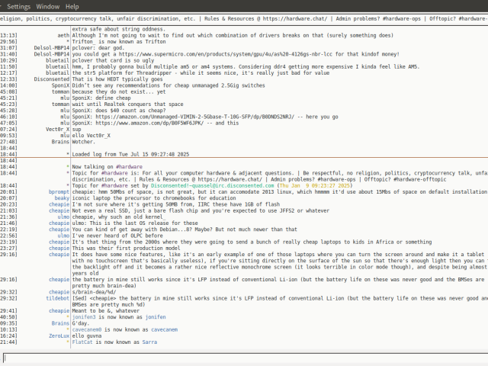Image resolution: width=488 pixels, height=366 pixels.
Task: Open amazon.com/dp/B0F5WF6JPK link
Action: pos(149,123)
